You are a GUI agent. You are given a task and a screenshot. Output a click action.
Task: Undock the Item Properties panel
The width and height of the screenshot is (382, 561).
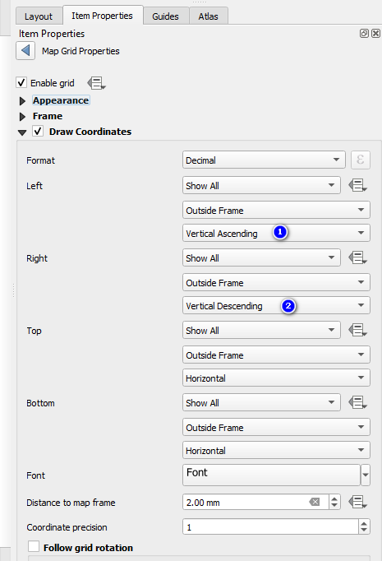click(x=364, y=33)
